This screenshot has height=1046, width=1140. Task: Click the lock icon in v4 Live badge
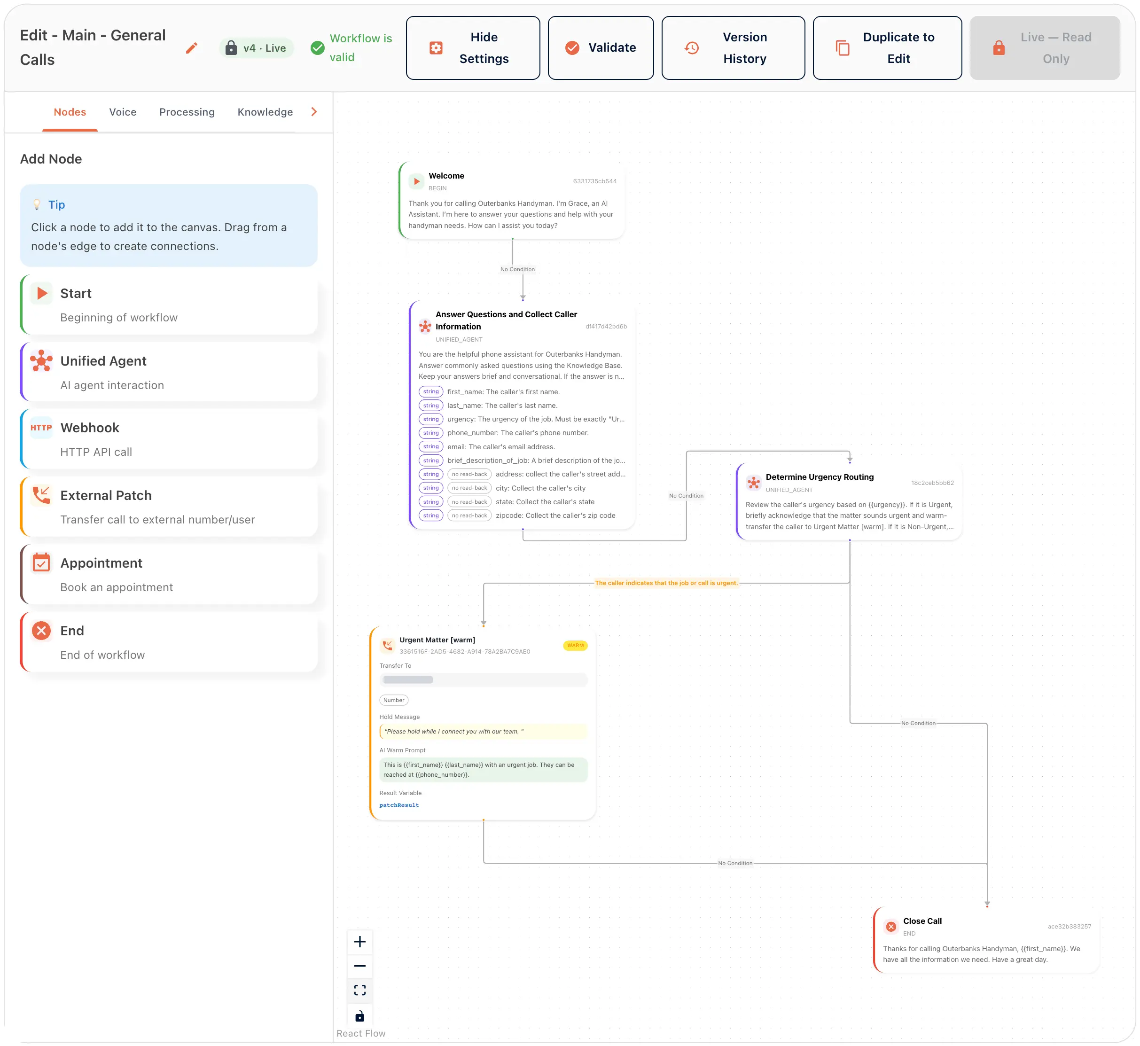pos(231,48)
